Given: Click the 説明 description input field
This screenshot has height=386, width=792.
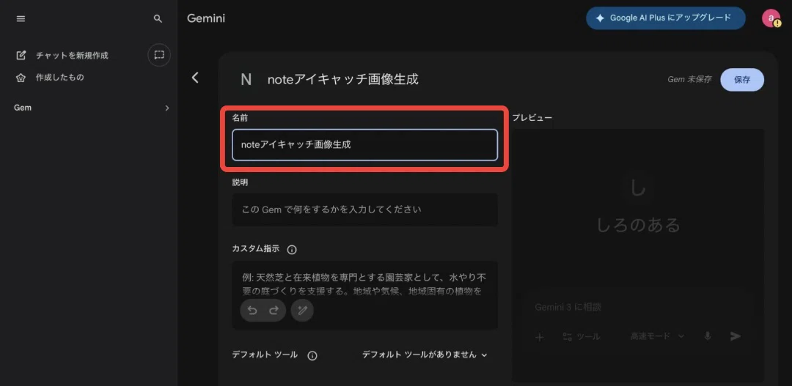Looking at the screenshot, I should pos(364,209).
